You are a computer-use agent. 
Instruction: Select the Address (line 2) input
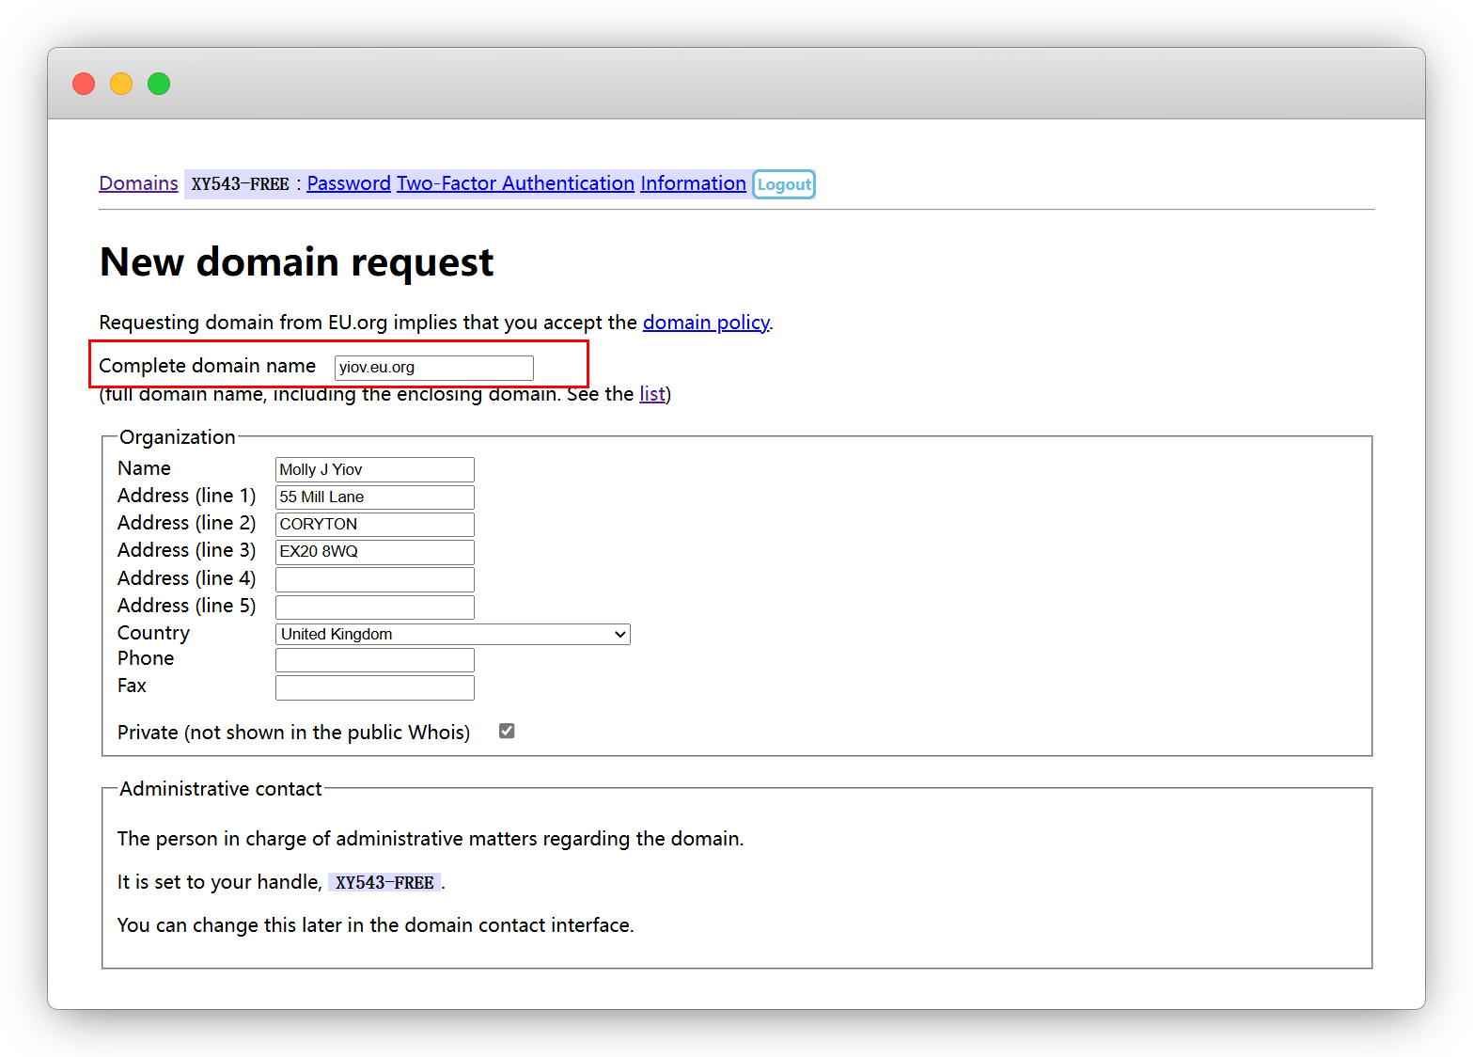click(x=374, y=524)
